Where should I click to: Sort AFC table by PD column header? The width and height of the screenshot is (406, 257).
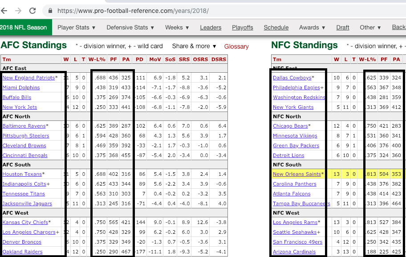[139, 59]
